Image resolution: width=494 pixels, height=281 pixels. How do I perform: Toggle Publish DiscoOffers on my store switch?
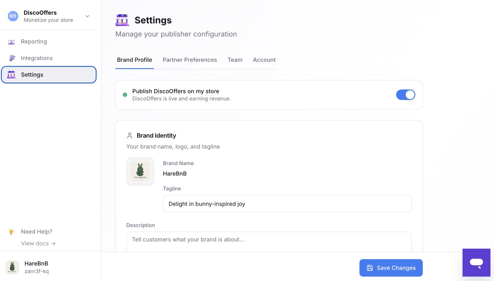(406, 95)
